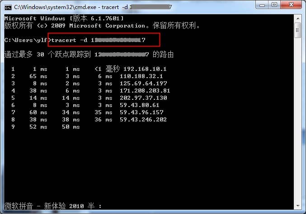Screen dimensions: 306x214
Task: Click the window title bar text
Action: 93,7
